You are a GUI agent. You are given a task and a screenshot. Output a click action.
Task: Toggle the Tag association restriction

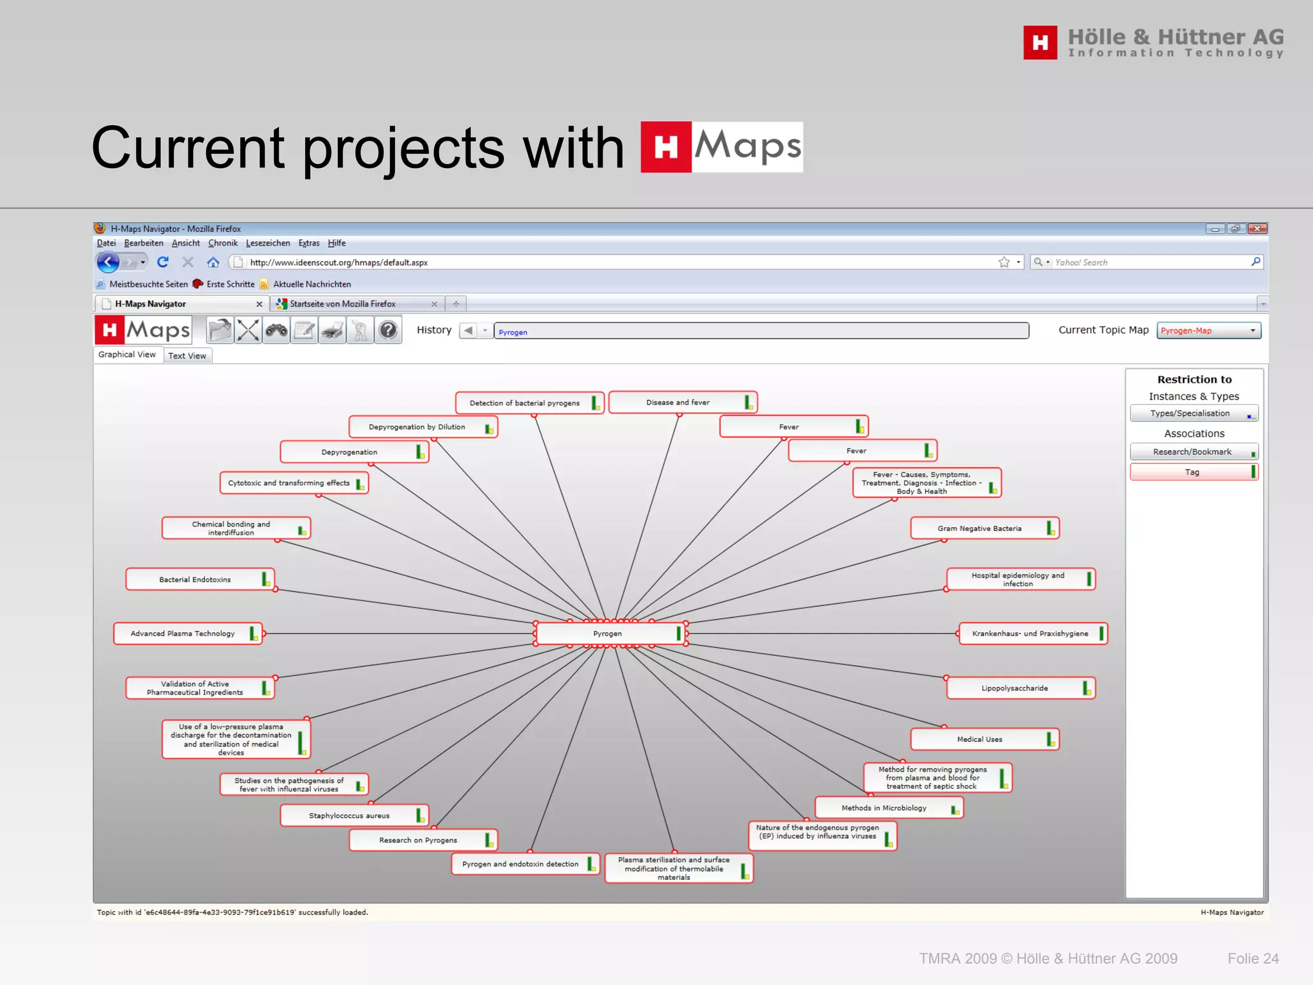click(1194, 472)
